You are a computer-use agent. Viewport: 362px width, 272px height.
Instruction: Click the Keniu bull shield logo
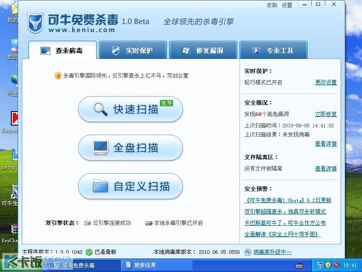point(35,23)
